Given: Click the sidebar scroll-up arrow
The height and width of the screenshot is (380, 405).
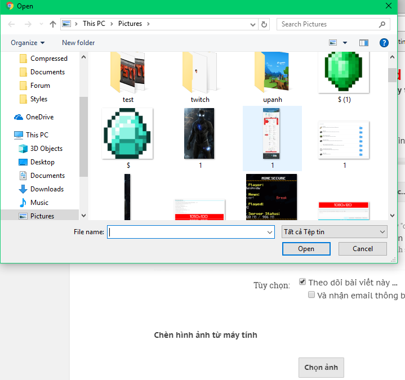Looking at the screenshot, I should (x=84, y=57).
